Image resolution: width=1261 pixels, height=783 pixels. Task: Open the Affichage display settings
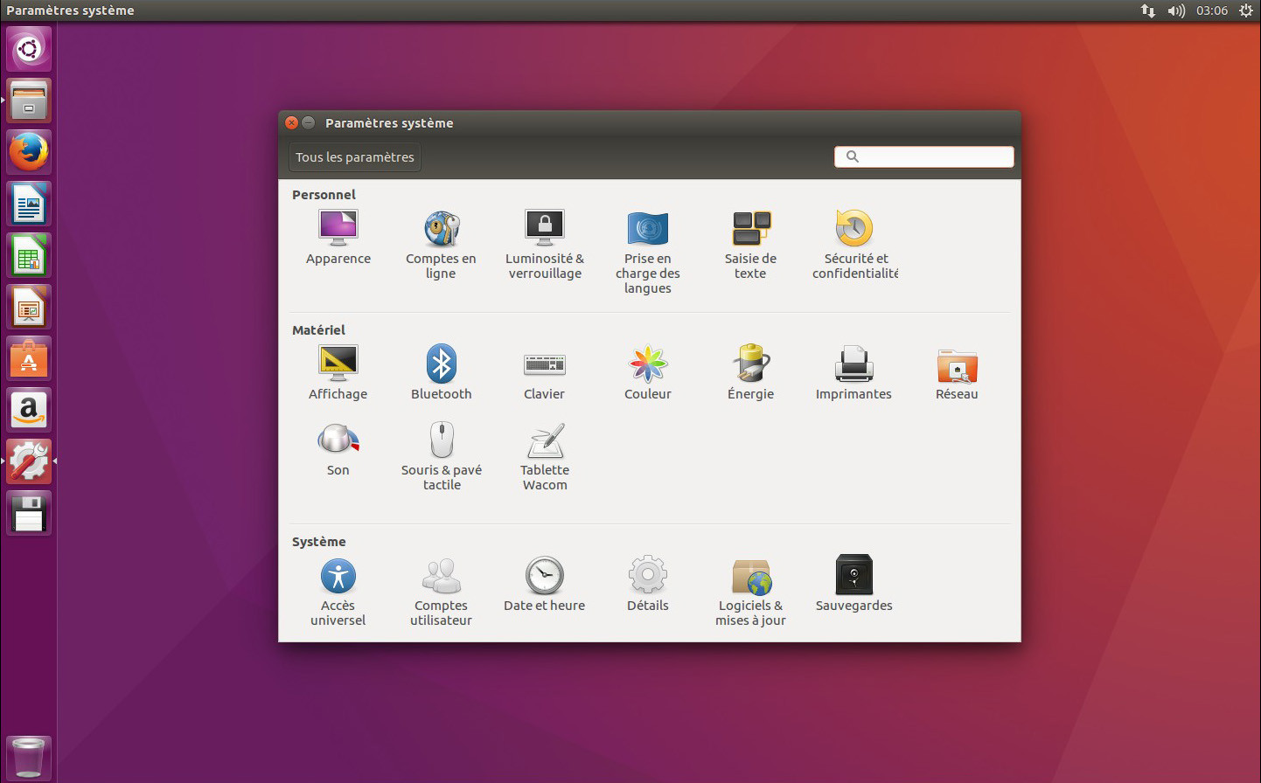[338, 373]
